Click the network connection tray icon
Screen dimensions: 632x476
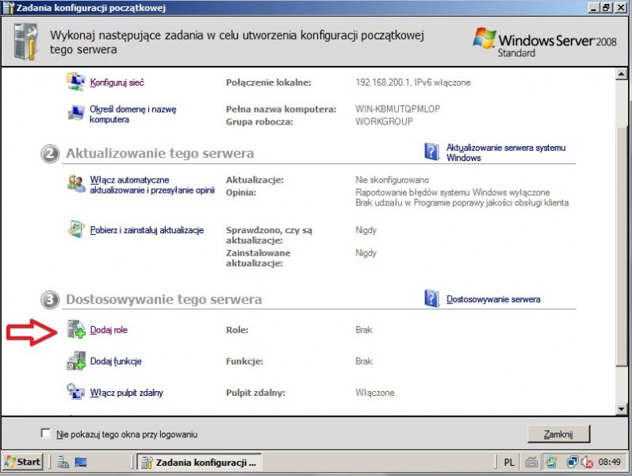coord(573,462)
